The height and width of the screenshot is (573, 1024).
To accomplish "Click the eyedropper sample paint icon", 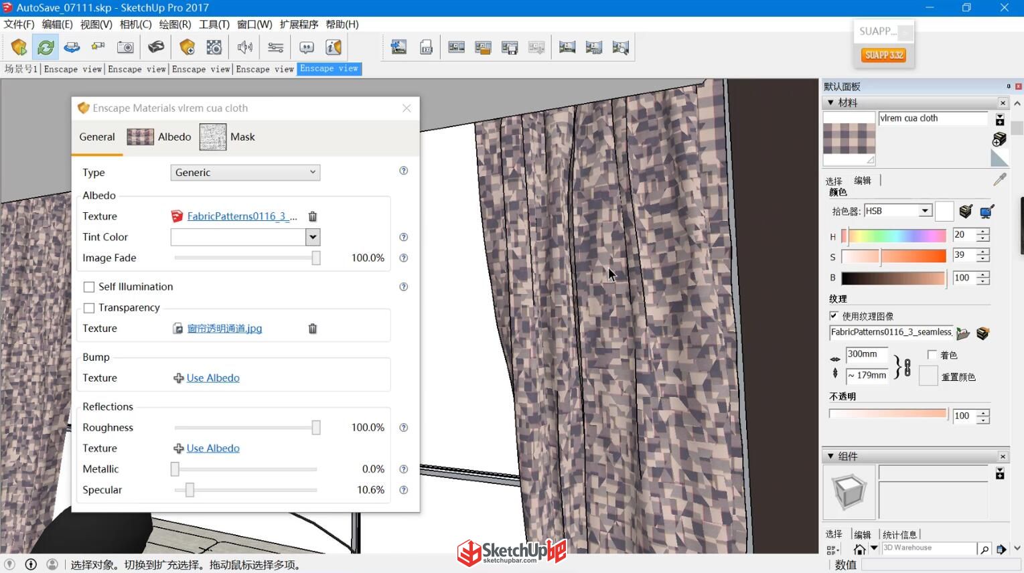I will (1000, 179).
